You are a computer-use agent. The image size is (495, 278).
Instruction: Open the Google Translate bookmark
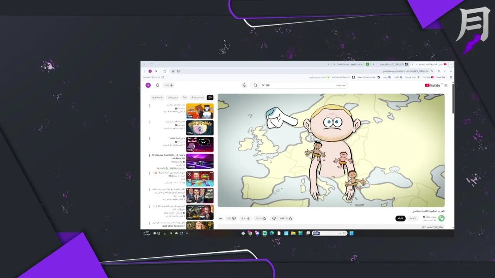[387, 77]
